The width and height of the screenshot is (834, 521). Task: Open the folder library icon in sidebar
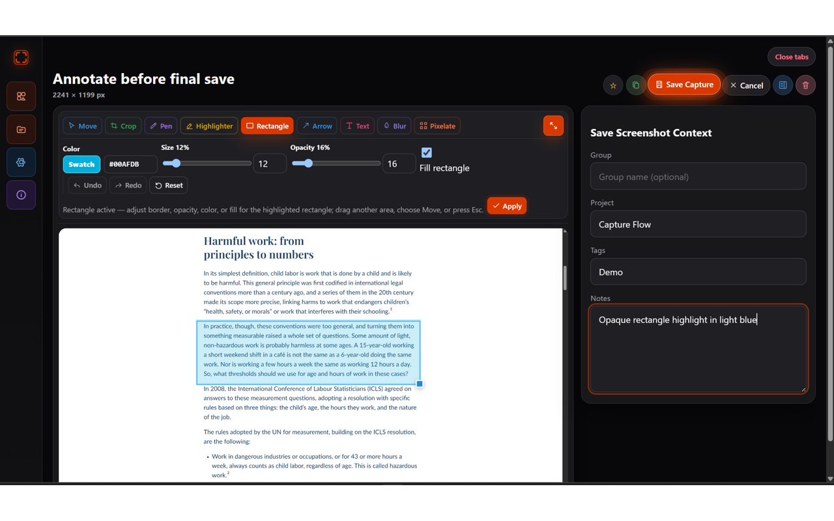[x=21, y=130]
